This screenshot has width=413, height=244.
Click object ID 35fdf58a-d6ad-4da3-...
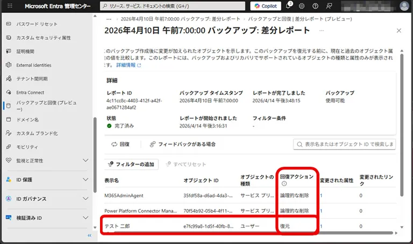pyautogui.click(x=208, y=196)
